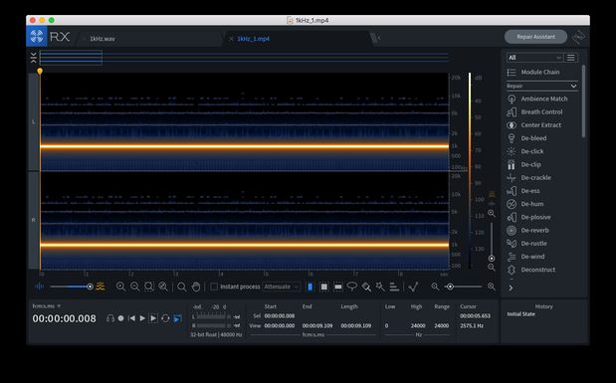Close the 1kHz_1.mp4 tab

[231, 39]
